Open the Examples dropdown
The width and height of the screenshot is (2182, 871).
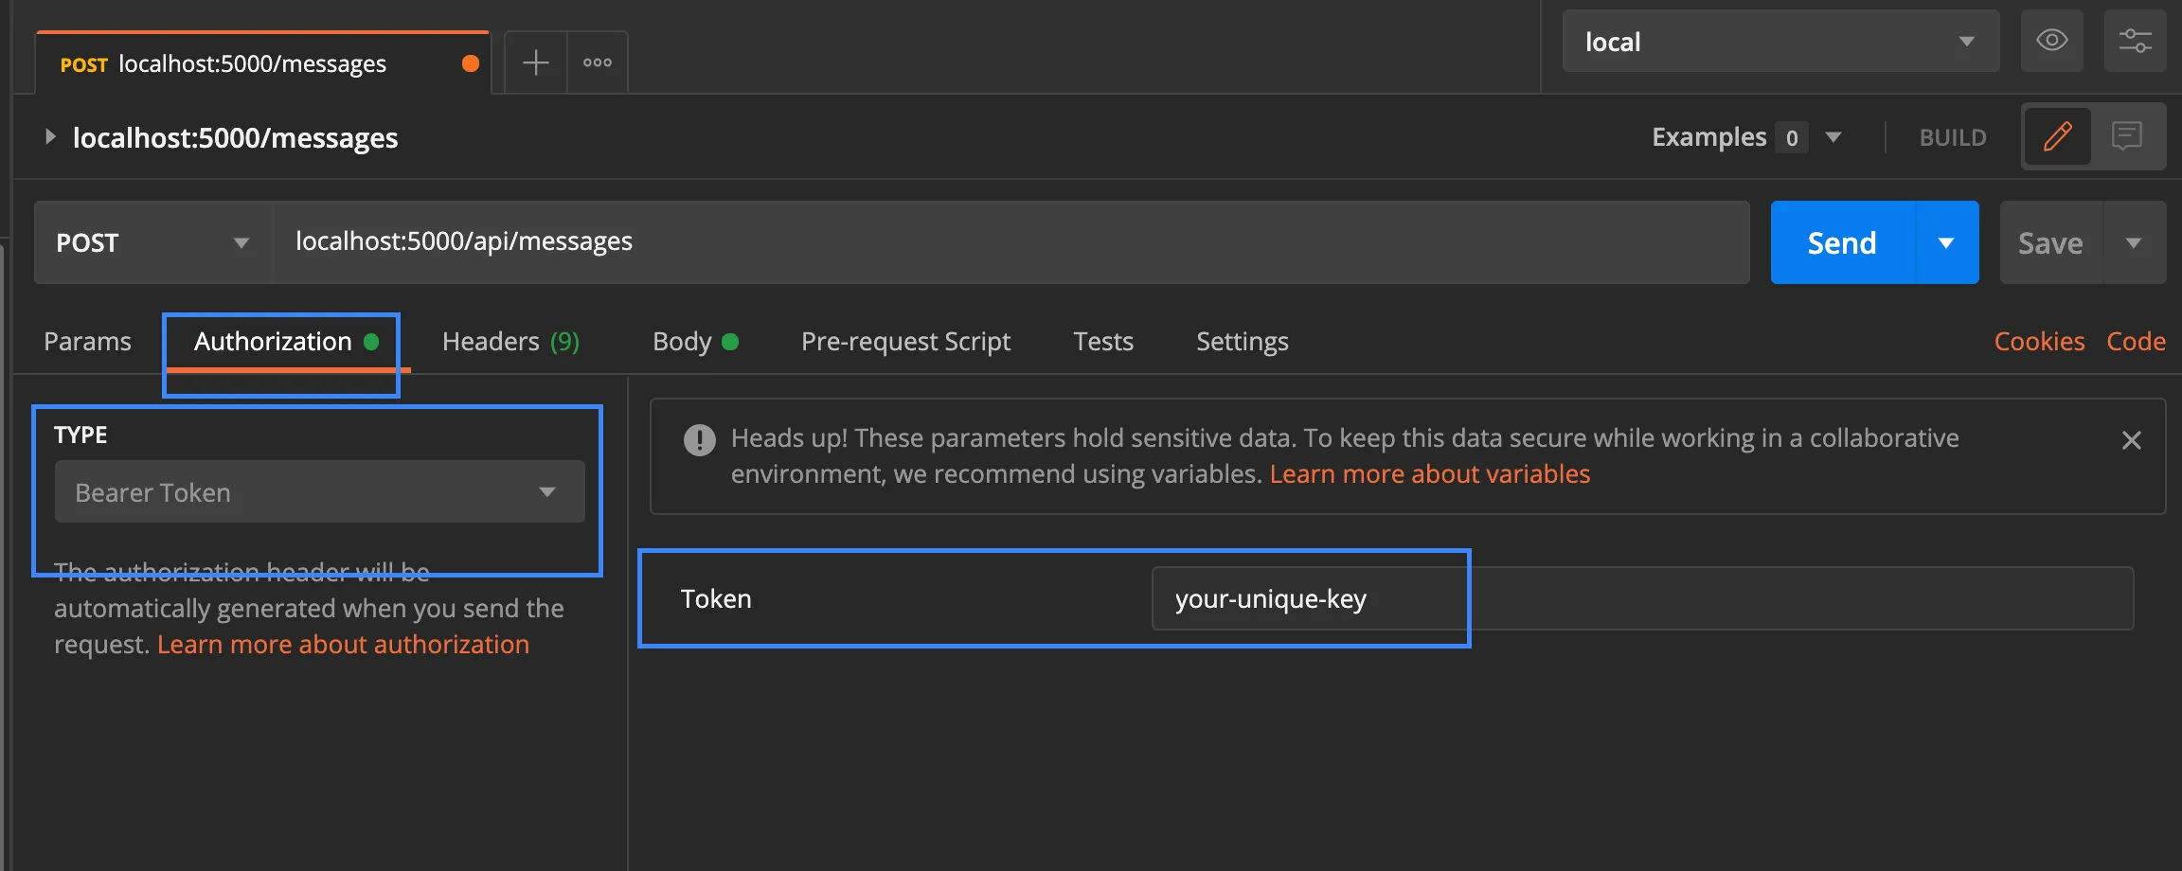point(1834,136)
